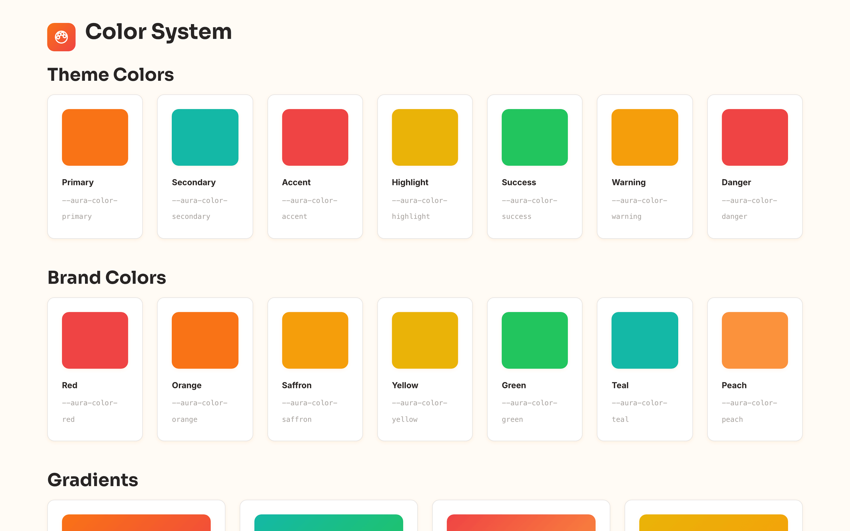
Task: Choose the brand Teal color swatch
Action: point(645,340)
